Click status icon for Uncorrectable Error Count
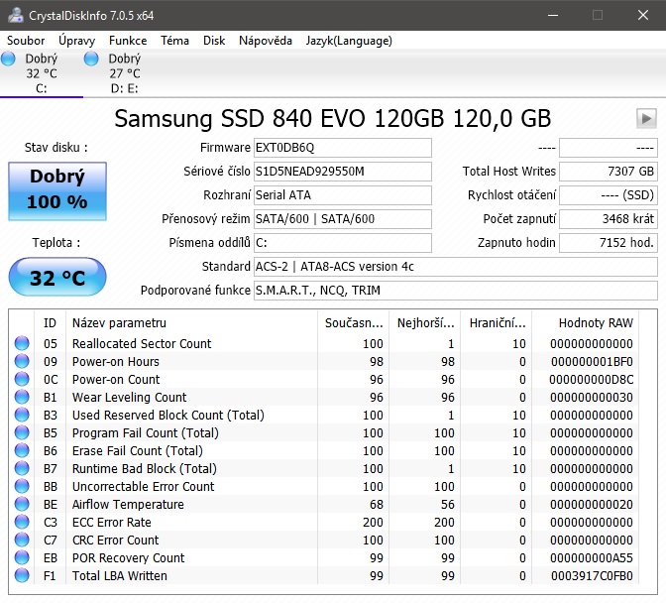Screen dimensions: 666x603 [x=22, y=486]
